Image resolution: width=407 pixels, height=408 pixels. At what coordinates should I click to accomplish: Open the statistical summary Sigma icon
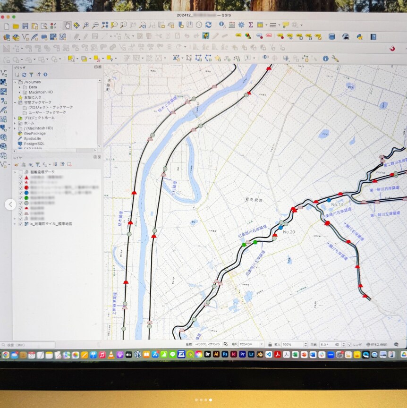point(251,25)
